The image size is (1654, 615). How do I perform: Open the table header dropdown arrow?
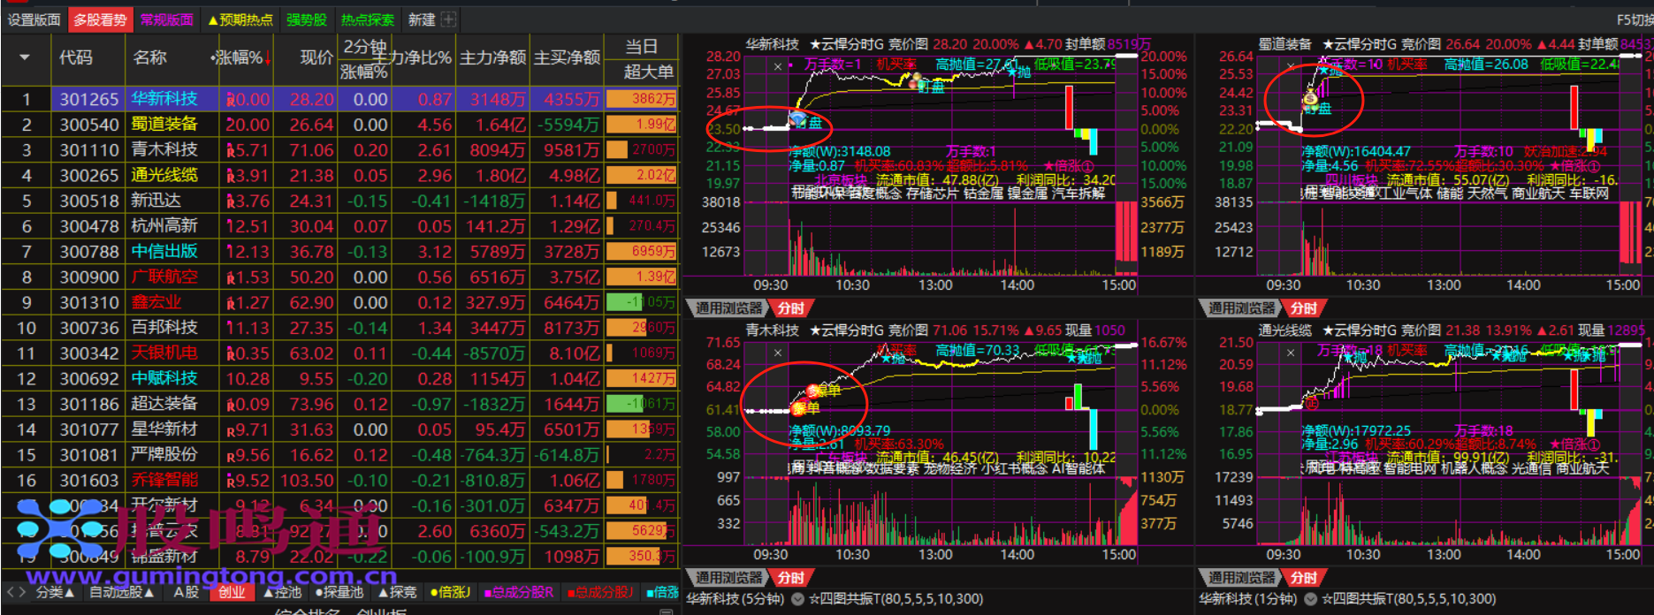[x=25, y=58]
